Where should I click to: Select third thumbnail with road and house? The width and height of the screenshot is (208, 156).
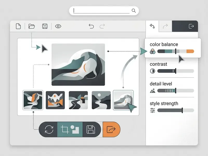[x=78, y=100]
